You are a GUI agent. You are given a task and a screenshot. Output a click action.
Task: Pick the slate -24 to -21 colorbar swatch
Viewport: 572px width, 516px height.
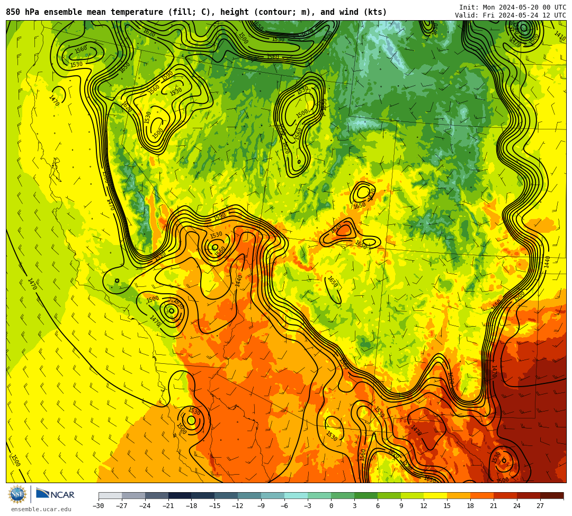[x=157, y=495]
